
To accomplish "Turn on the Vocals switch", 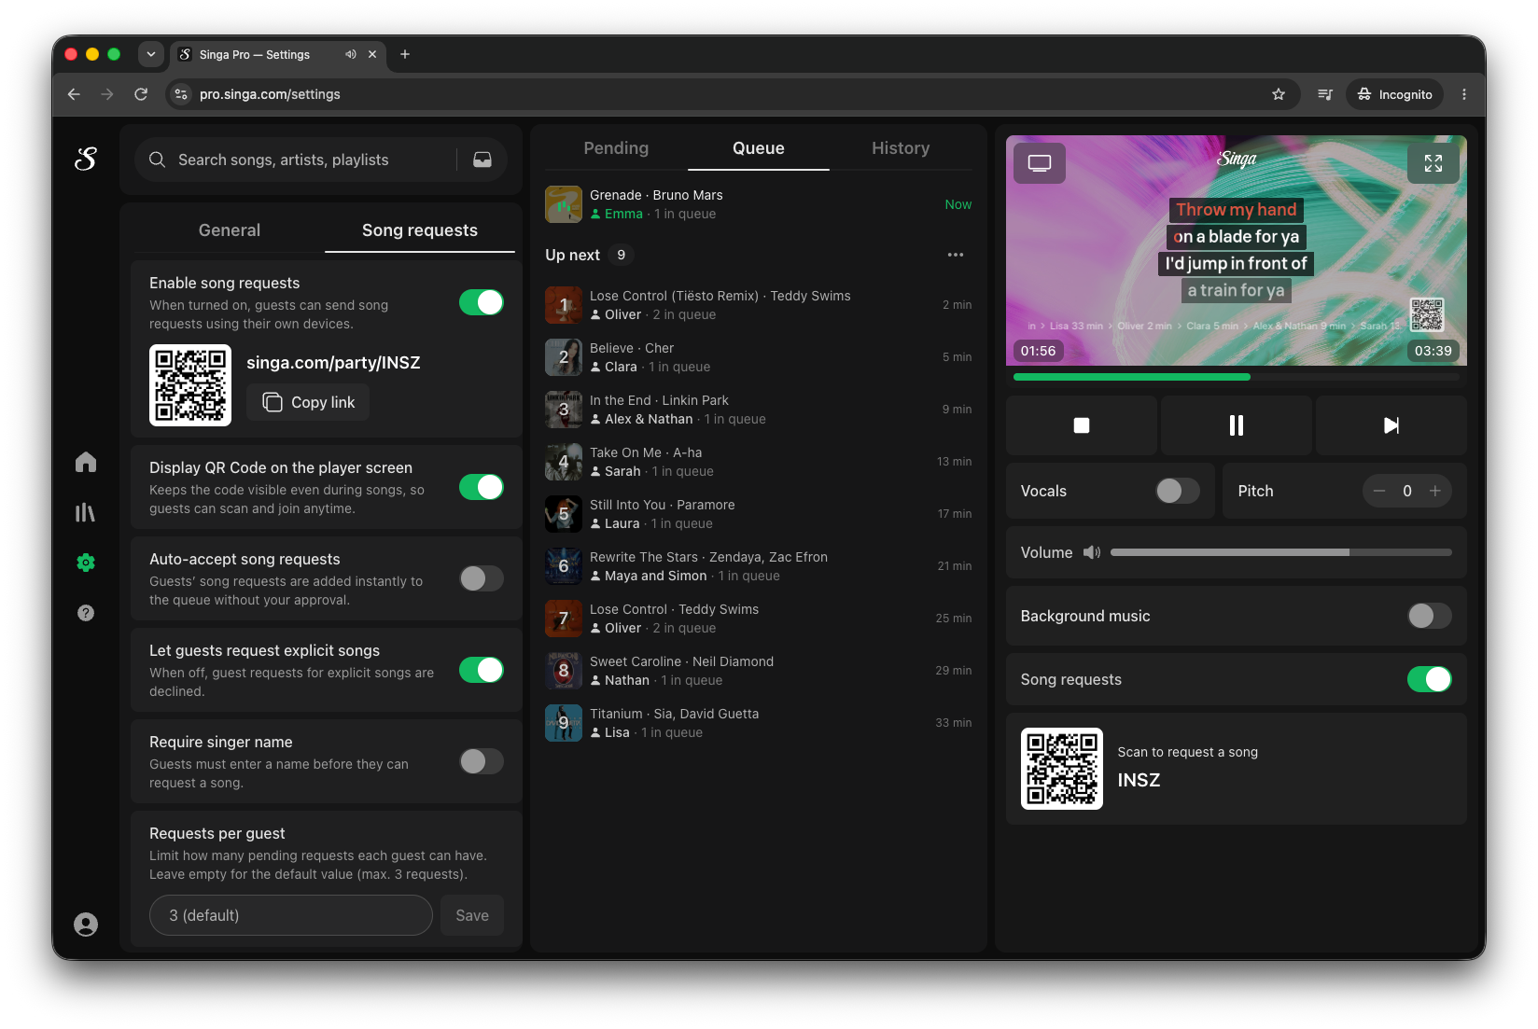I will pyautogui.click(x=1178, y=491).
